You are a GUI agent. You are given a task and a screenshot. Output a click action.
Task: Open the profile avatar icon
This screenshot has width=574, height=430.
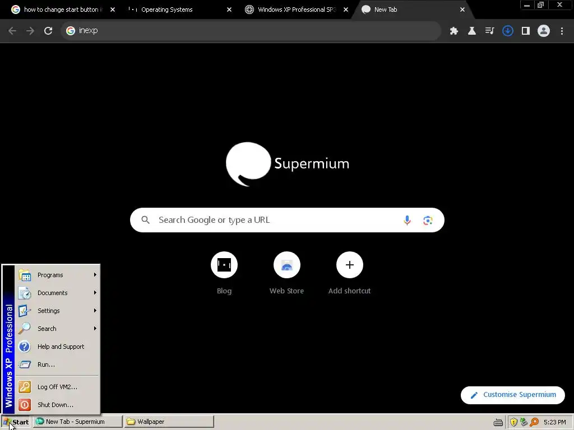pyautogui.click(x=544, y=31)
